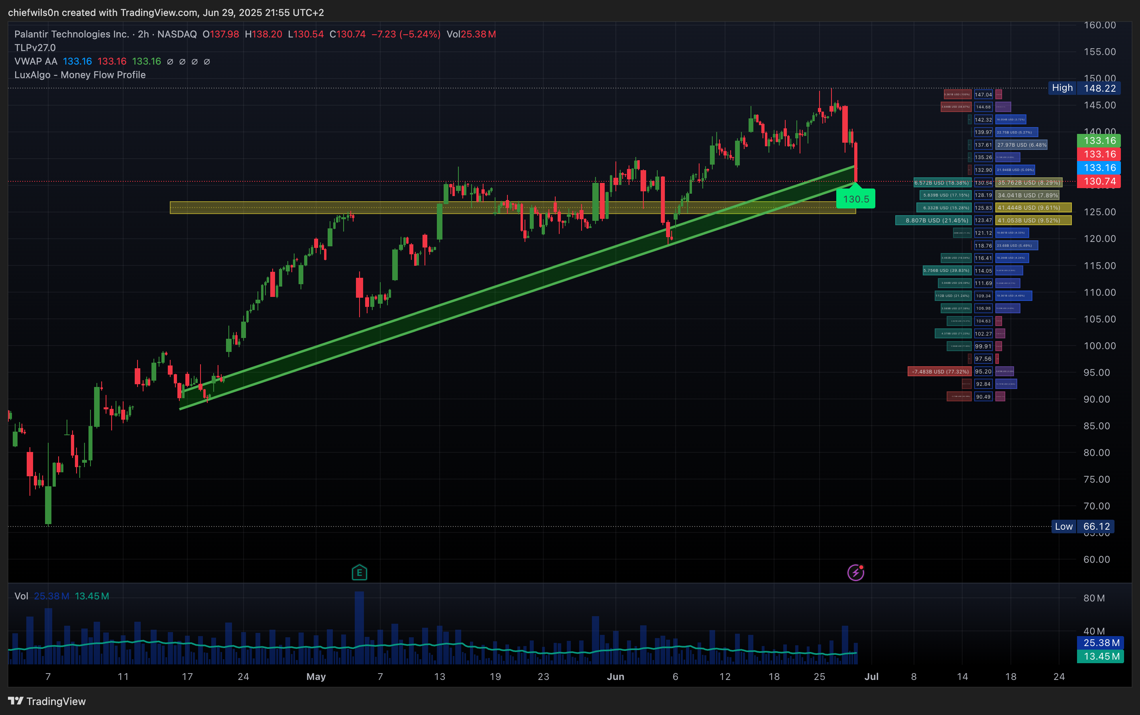Click the Vol indicator legend label
This screenshot has width=1140, height=715.
(x=21, y=596)
